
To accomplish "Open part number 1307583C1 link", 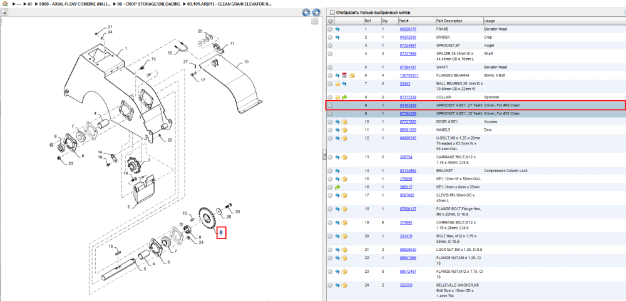I will (x=409, y=75).
